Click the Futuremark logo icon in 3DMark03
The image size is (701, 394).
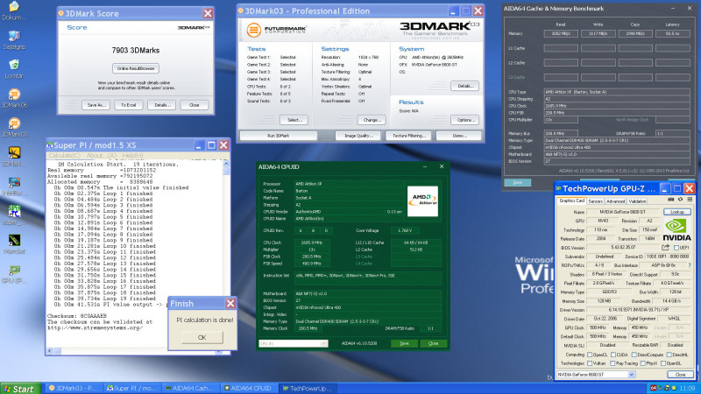[x=253, y=30]
